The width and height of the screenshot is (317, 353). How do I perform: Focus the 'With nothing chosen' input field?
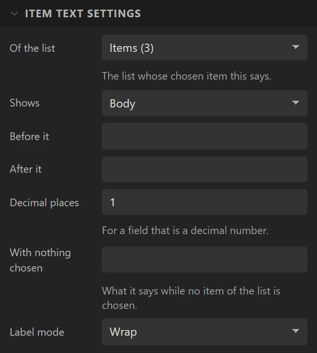click(x=205, y=259)
